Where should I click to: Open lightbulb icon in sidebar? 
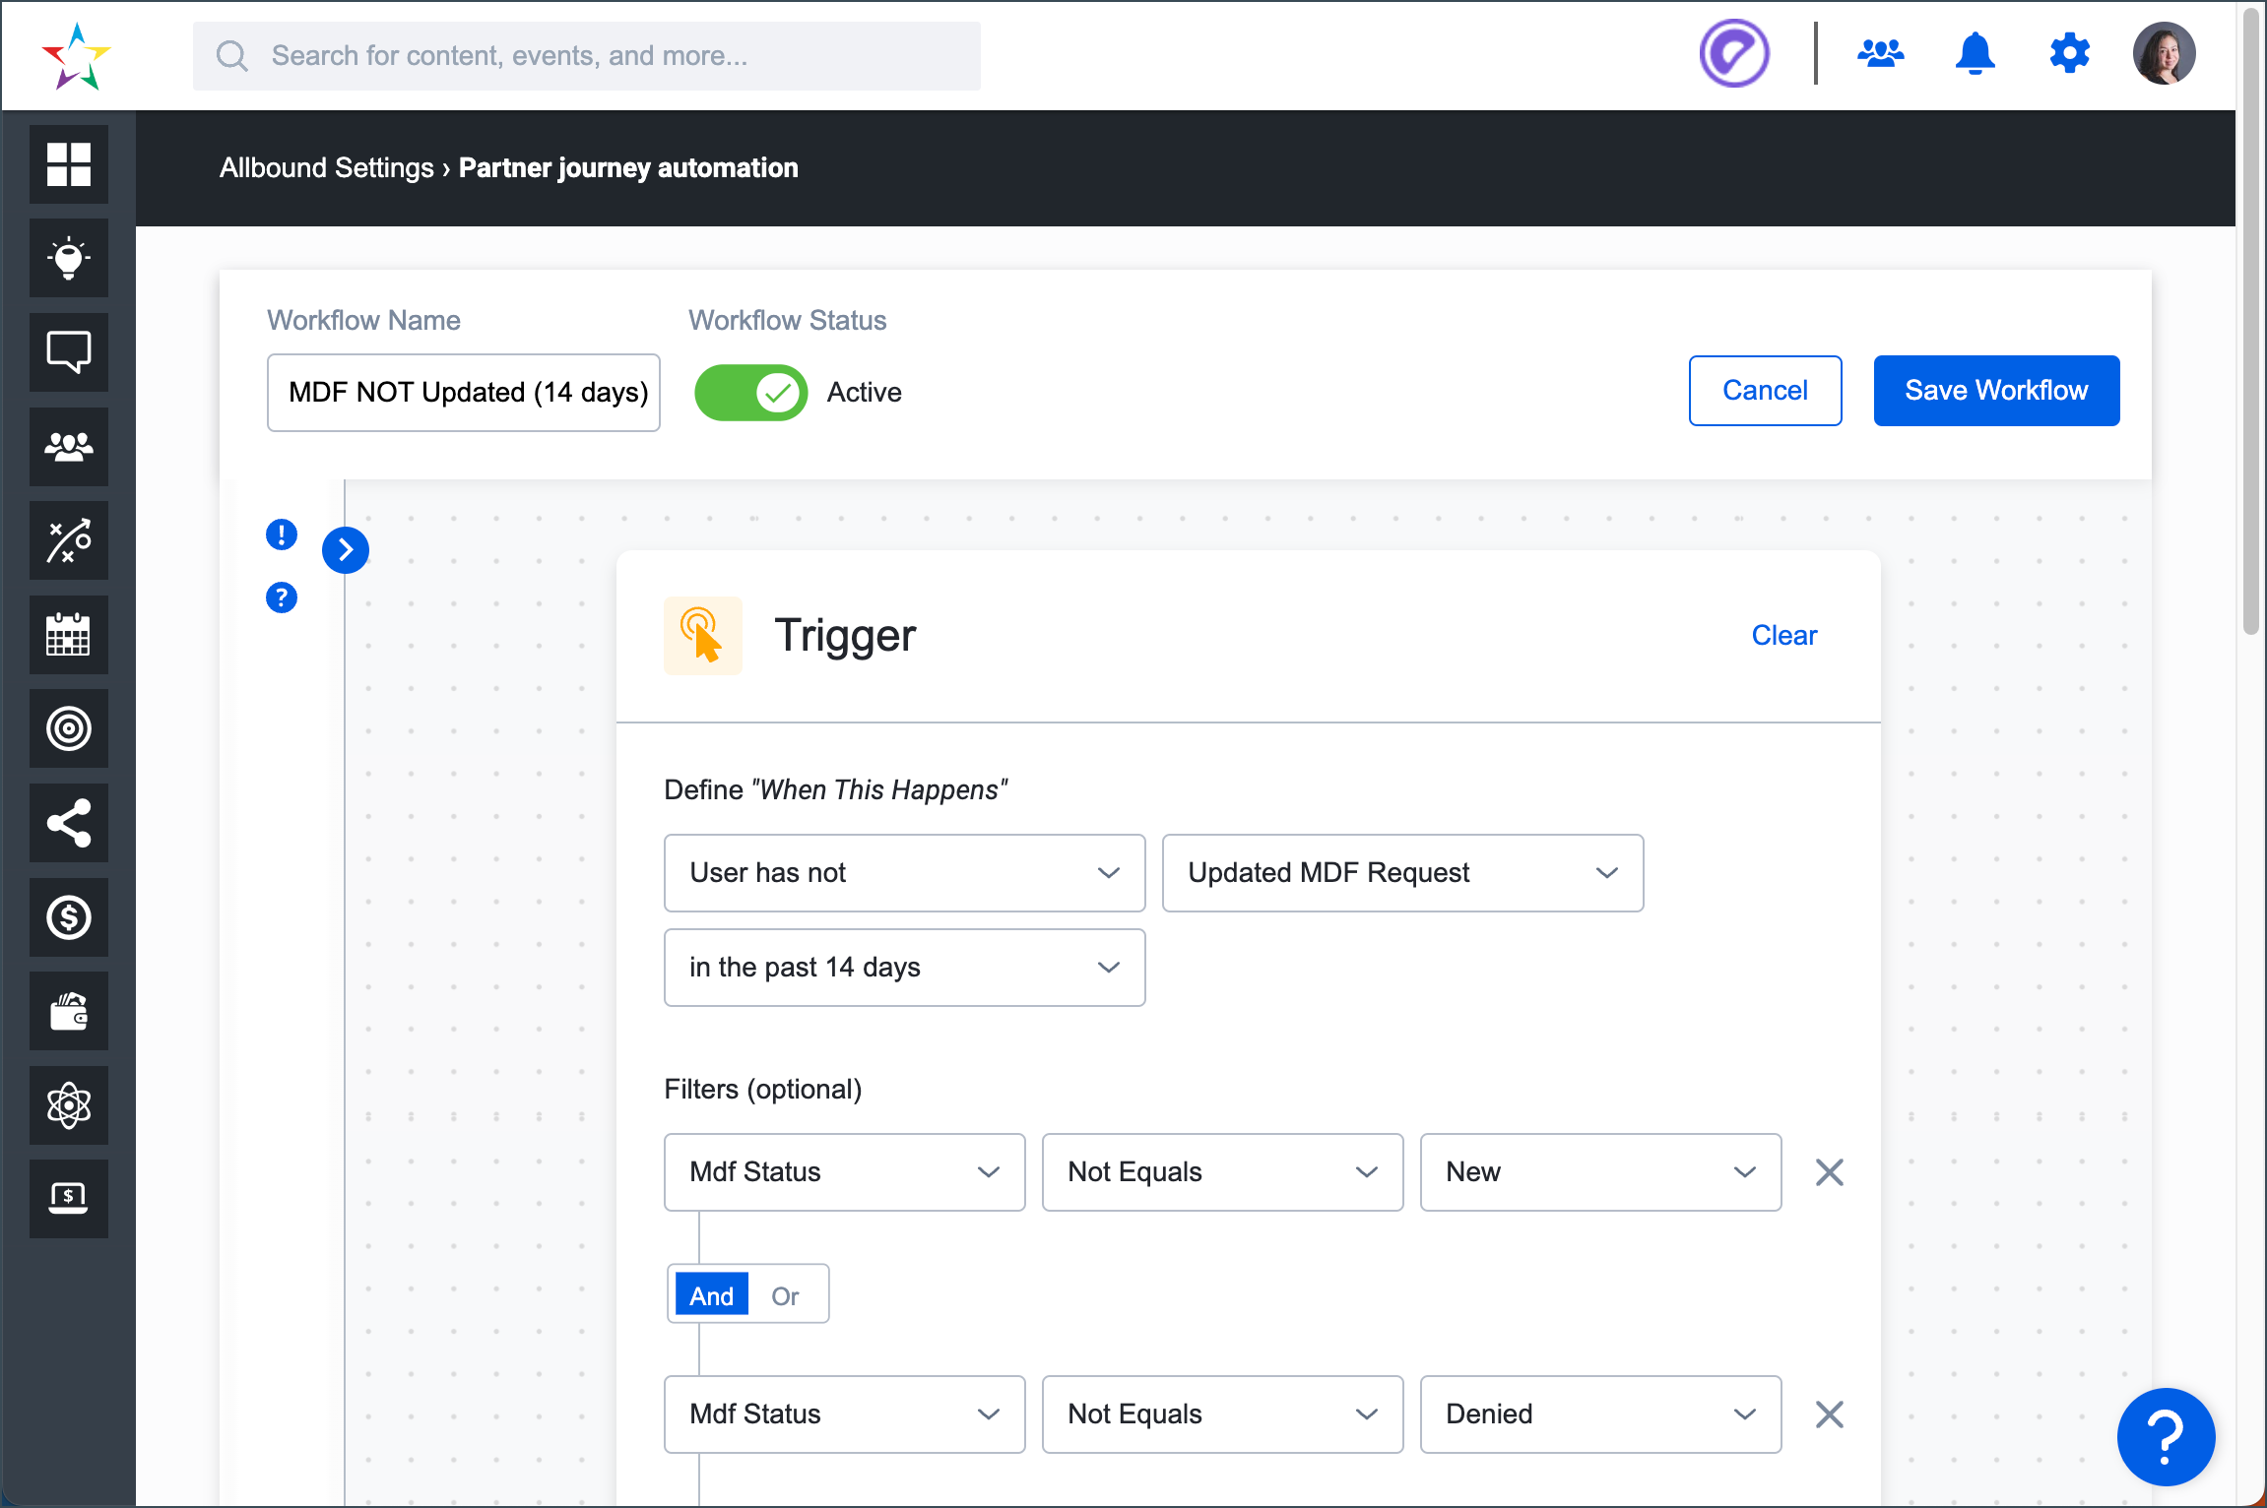pyautogui.click(x=69, y=259)
